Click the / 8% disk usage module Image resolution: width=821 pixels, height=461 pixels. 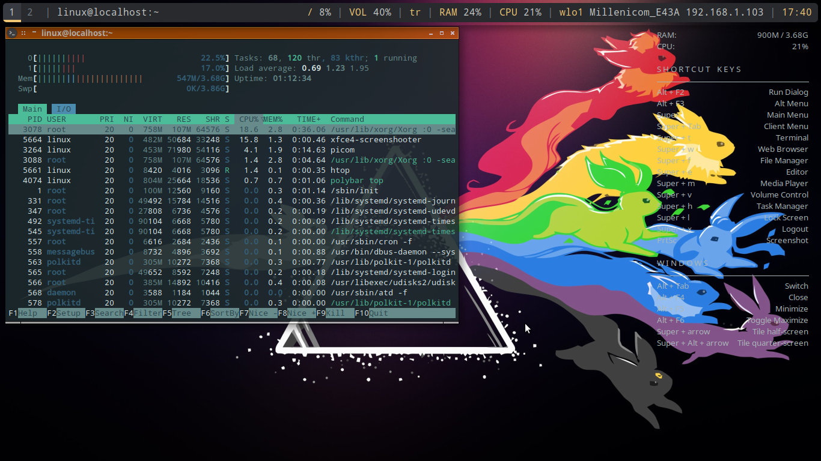coord(319,12)
